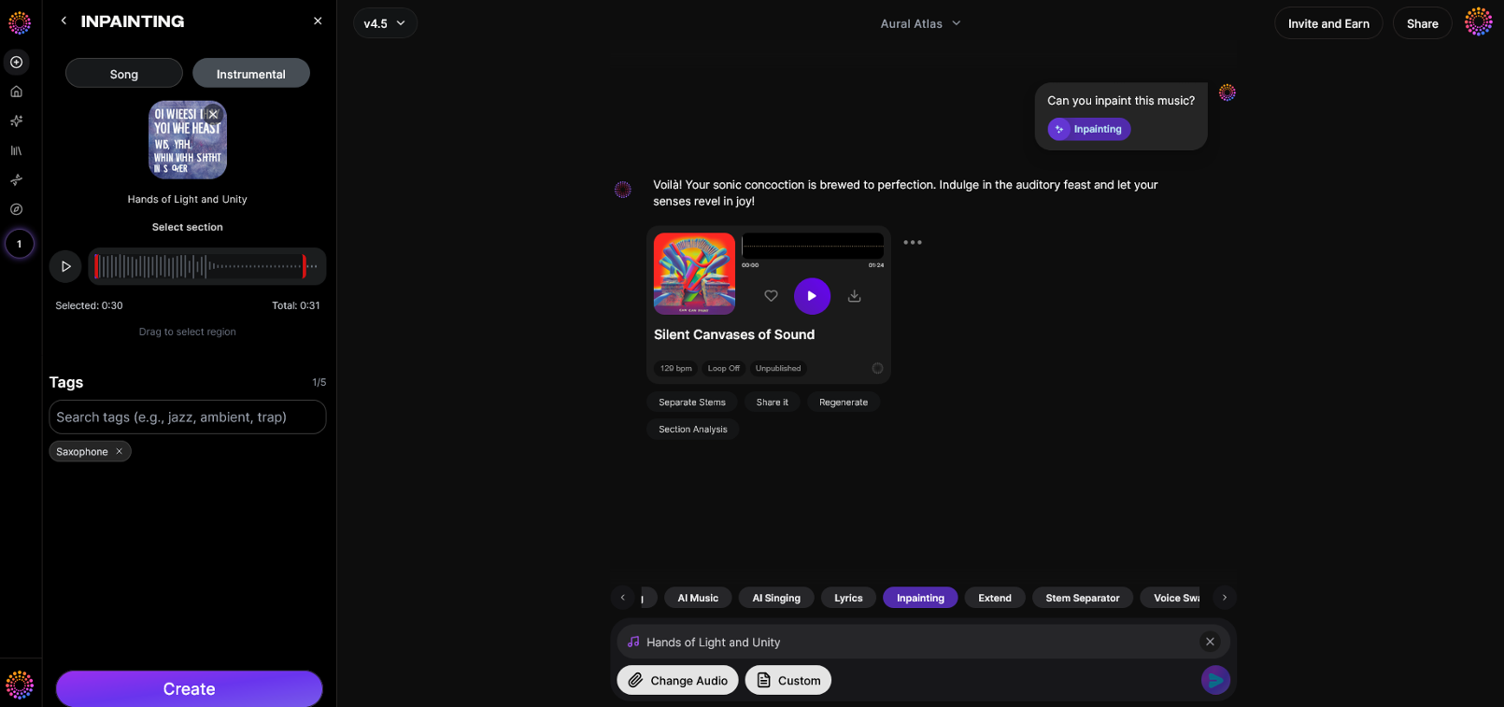Select the Extend mode chip
The height and width of the screenshot is (707, 1504).
[995, 598]
